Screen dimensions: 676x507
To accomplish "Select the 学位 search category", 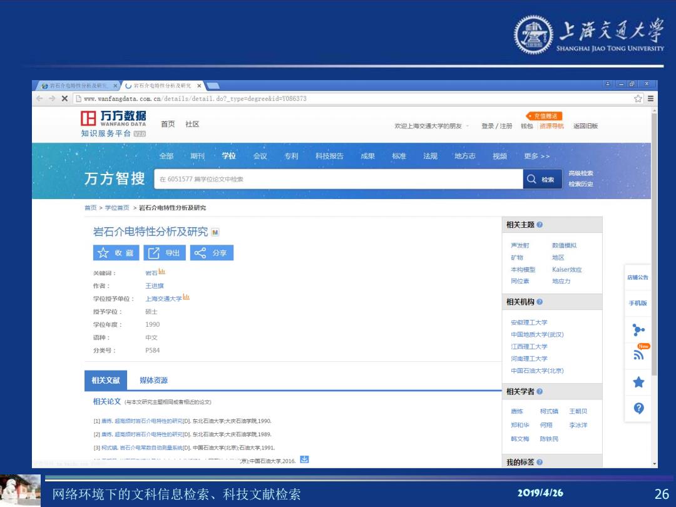I will [229, 156].
